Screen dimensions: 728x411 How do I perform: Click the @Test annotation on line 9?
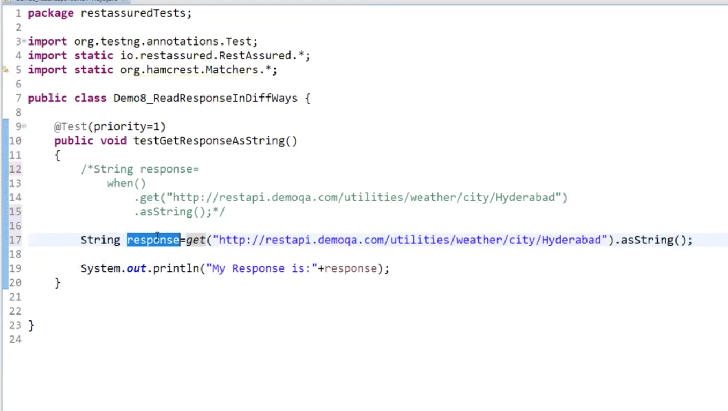point(70,126)
